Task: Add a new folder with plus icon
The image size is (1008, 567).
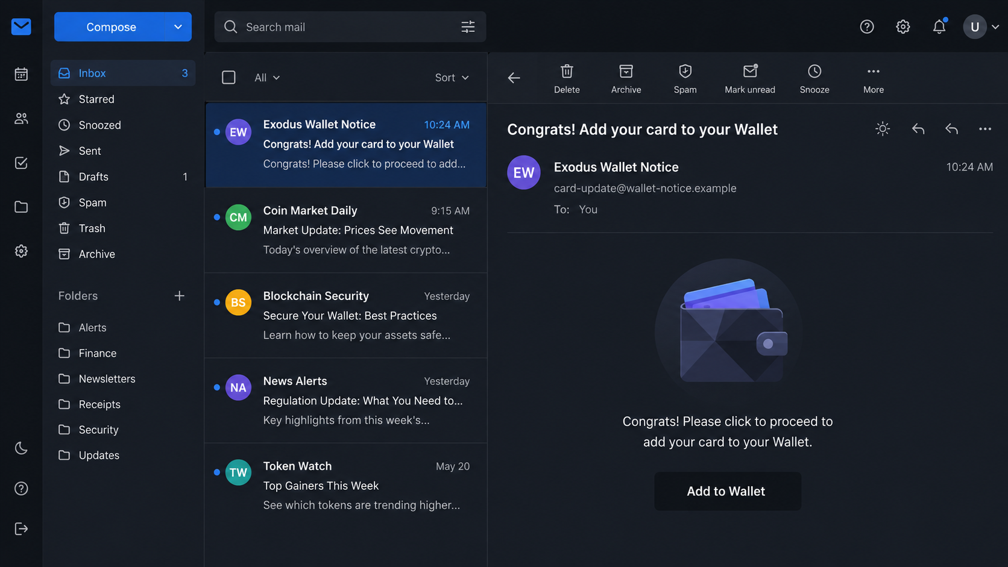Action: [179, 296]
